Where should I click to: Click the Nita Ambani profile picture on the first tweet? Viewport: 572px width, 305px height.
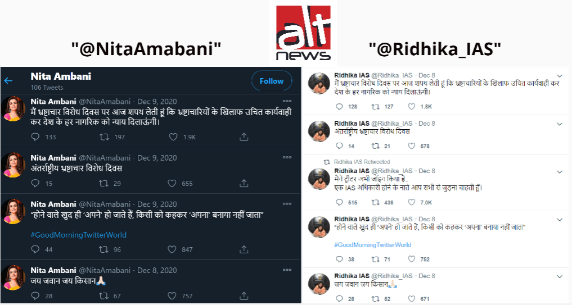pyautogui.click(x=13, y=109)
